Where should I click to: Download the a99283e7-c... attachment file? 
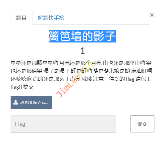coord(31,102)
